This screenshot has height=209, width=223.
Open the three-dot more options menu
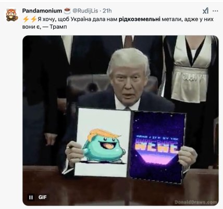click(x=215, y=11)
